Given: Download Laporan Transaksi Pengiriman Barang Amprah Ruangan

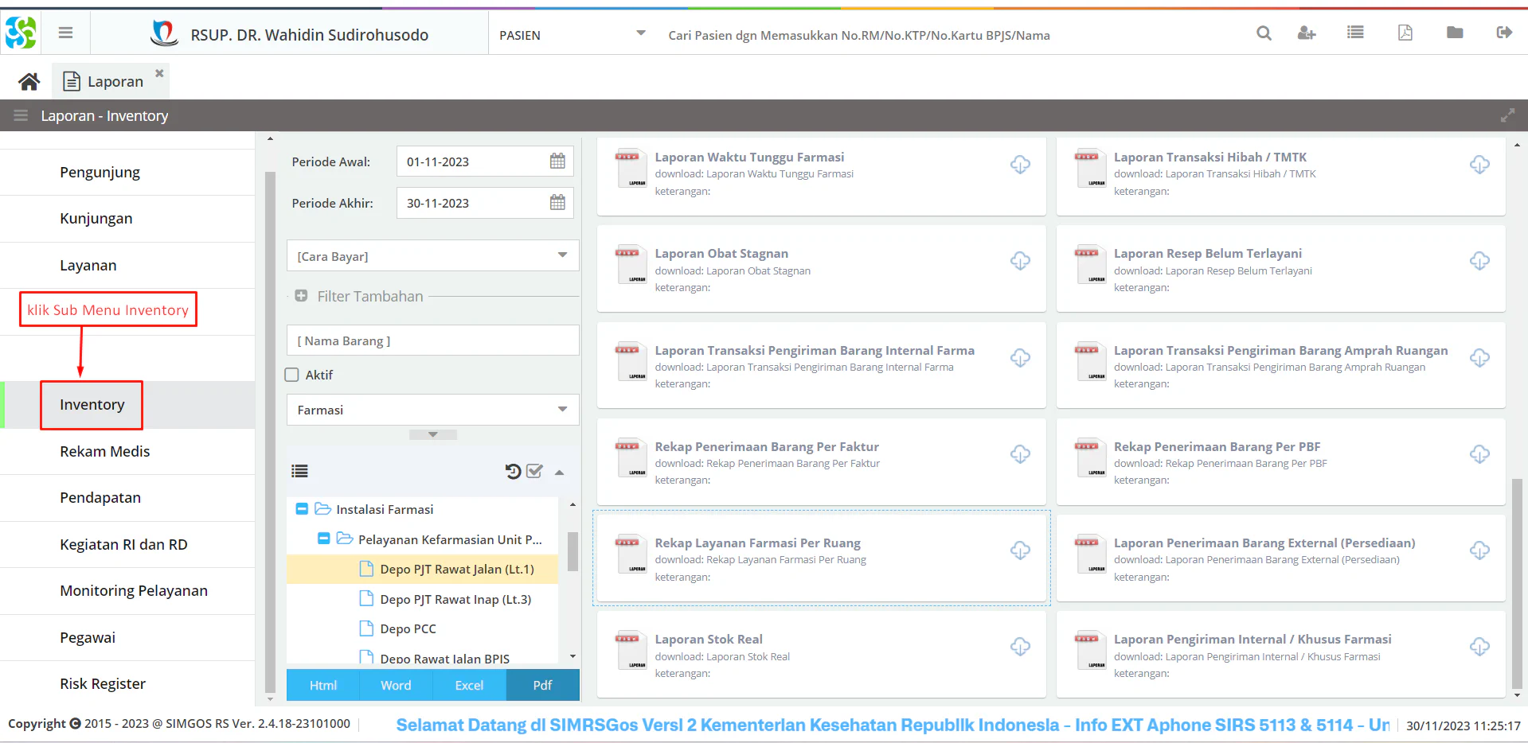Looking at the screenshot, I should [1479, 358].
